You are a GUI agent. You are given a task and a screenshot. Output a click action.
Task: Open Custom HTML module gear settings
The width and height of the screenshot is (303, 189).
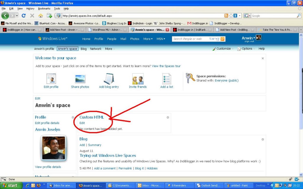click(x=168, y=117)
